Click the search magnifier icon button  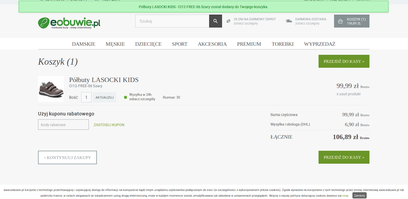[x=215, y=21]
